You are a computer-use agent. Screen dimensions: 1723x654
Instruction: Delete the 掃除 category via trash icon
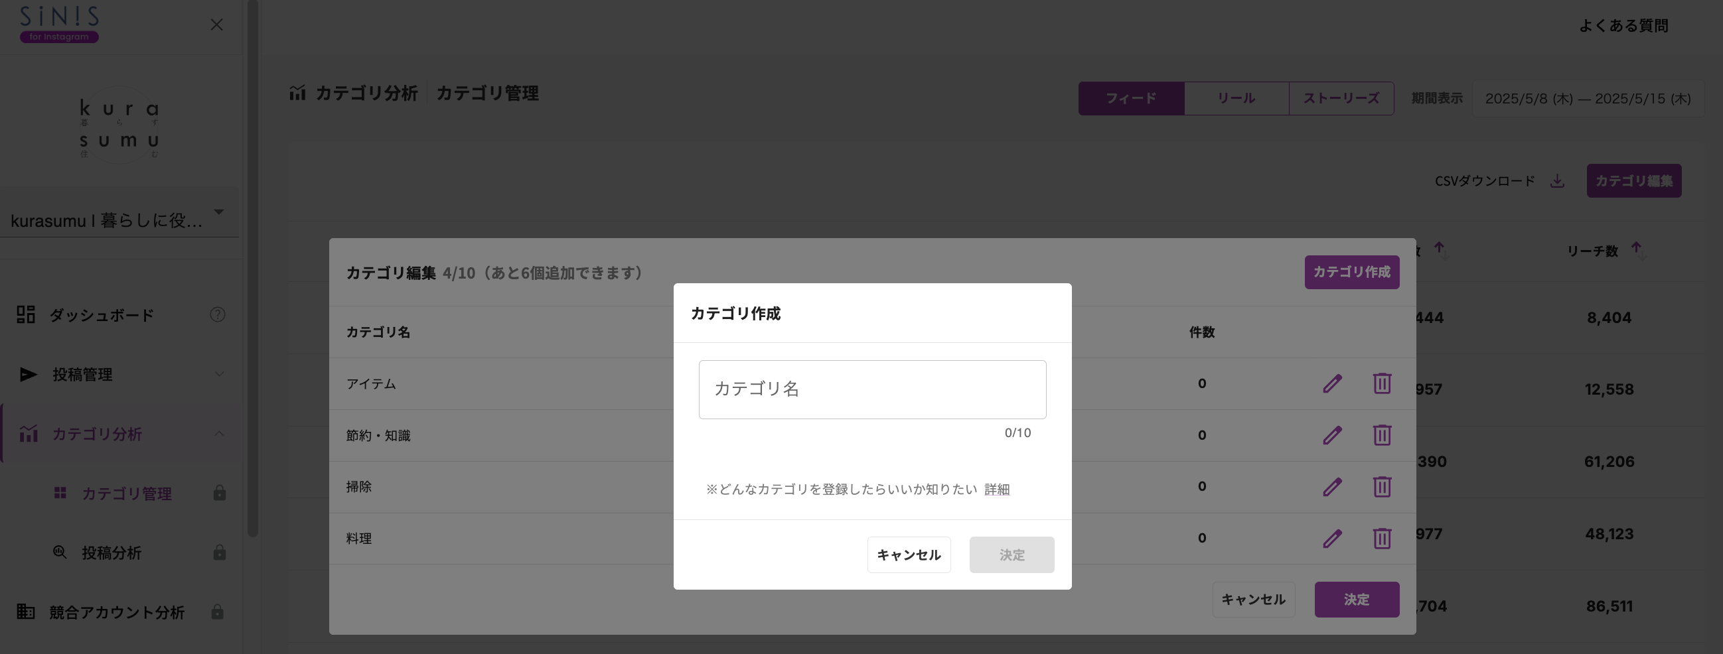[x=1382, y=487]
